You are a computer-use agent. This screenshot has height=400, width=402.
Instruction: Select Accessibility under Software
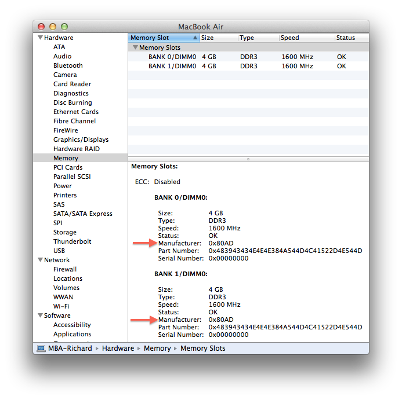[72, 325]
